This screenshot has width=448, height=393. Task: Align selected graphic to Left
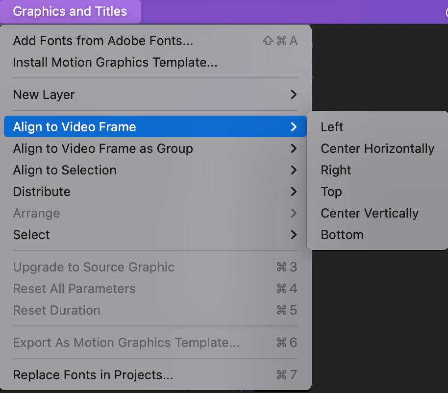pyautogui.click(x=332, y=126)
